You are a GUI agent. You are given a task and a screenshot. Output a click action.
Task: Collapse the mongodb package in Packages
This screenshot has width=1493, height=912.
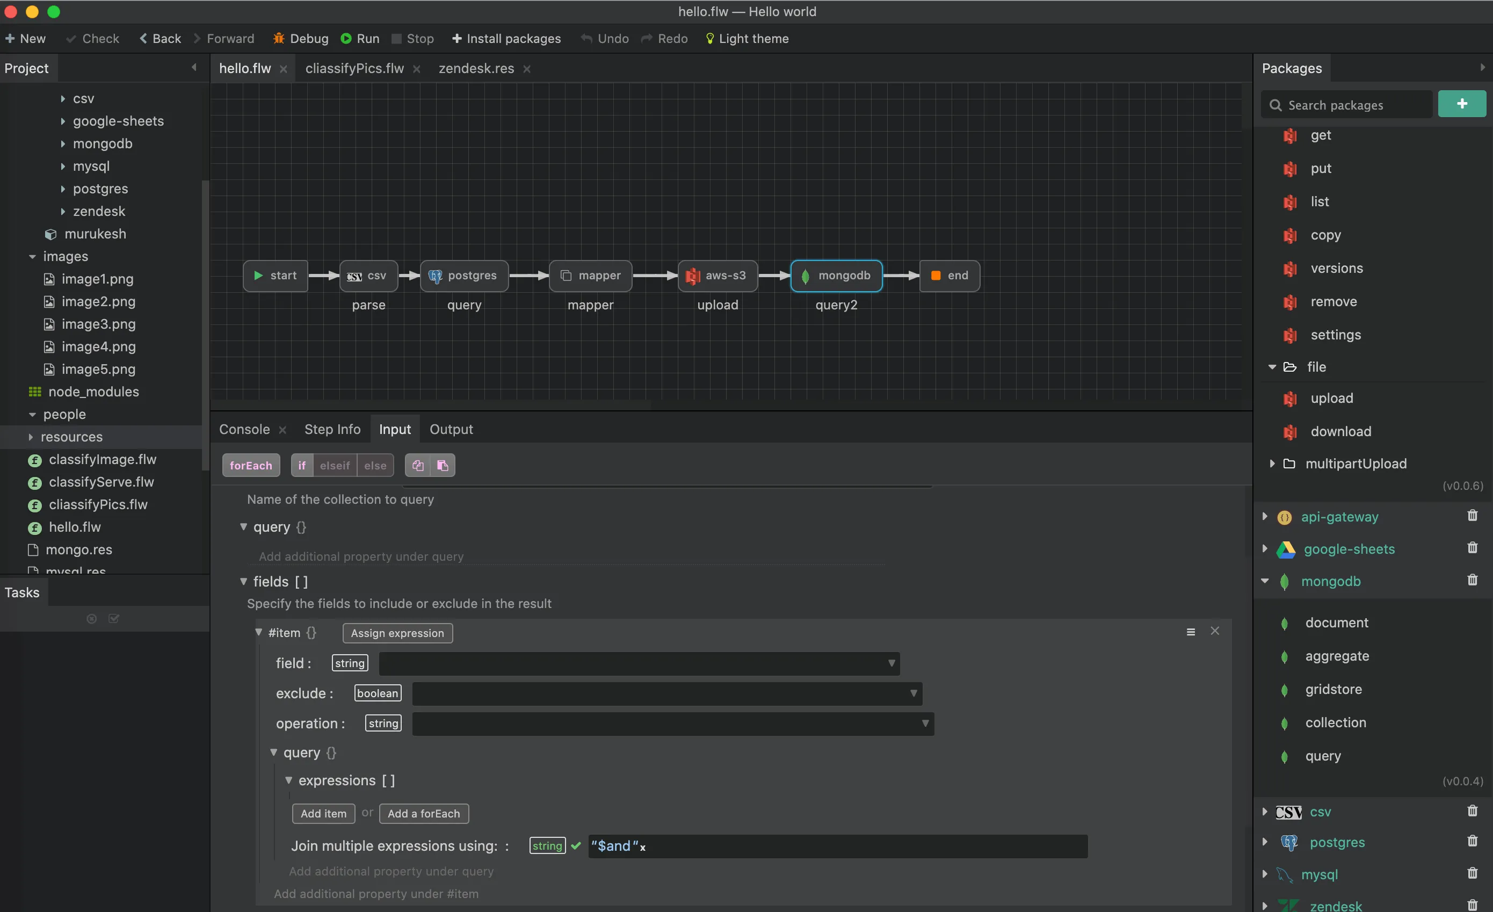click(x=1265, y=581)
